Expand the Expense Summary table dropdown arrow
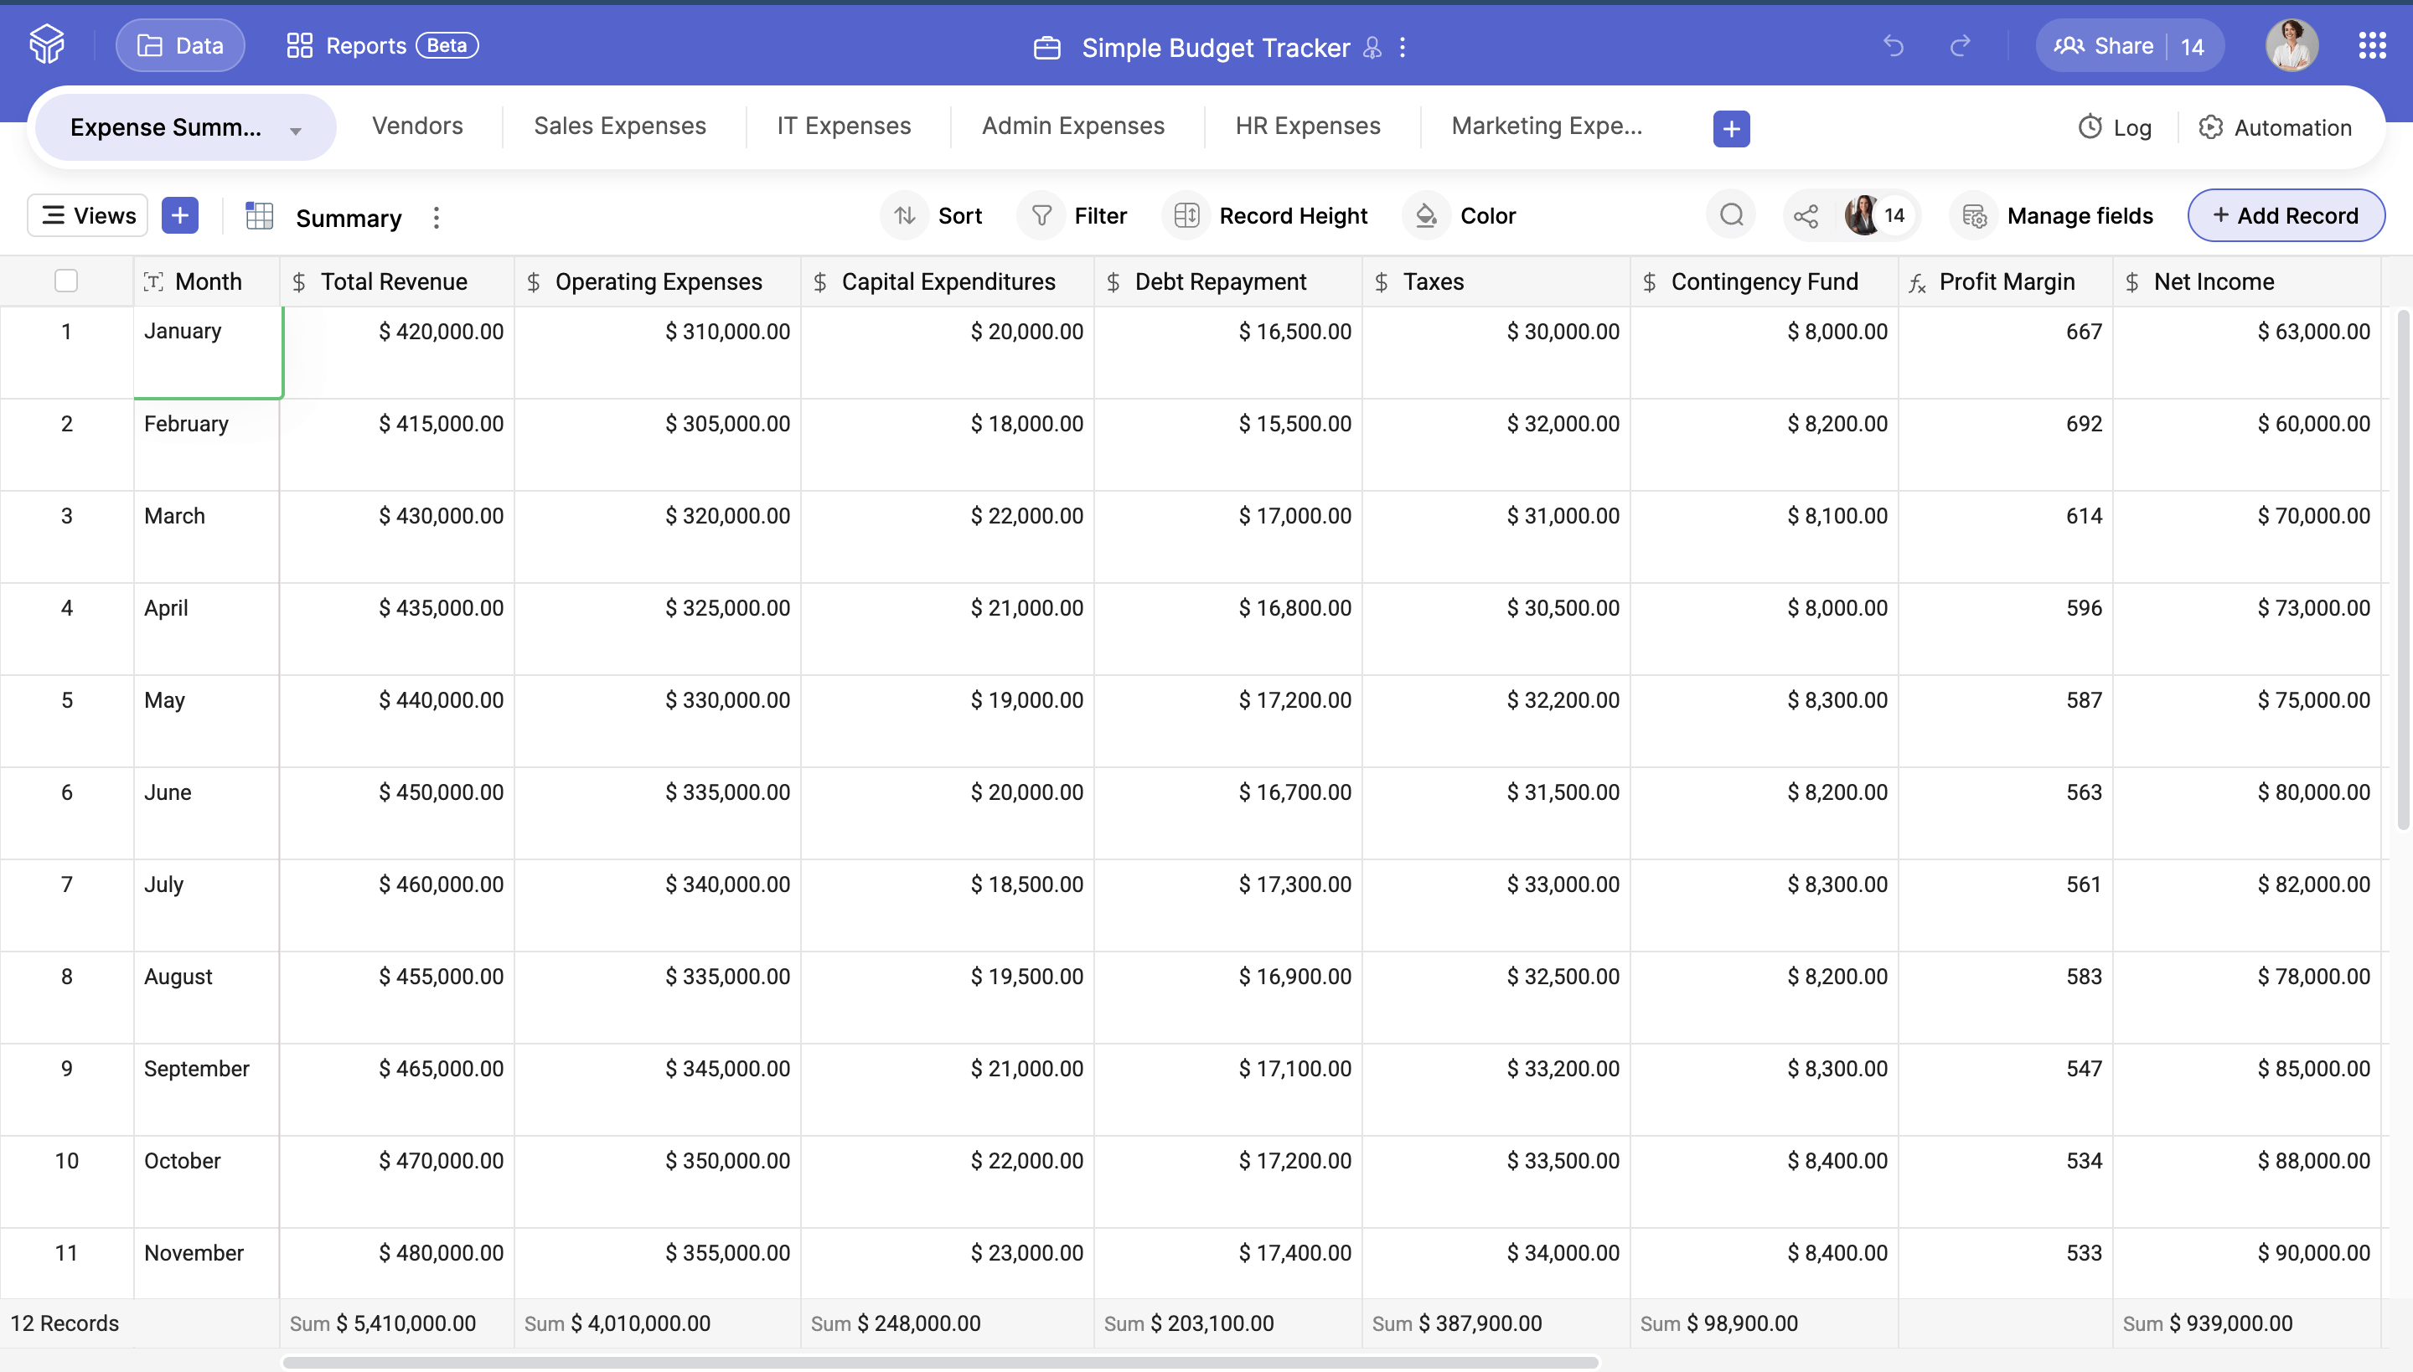The width and height of the screenshot is (2413, 1372). click(x=296, y=130)
